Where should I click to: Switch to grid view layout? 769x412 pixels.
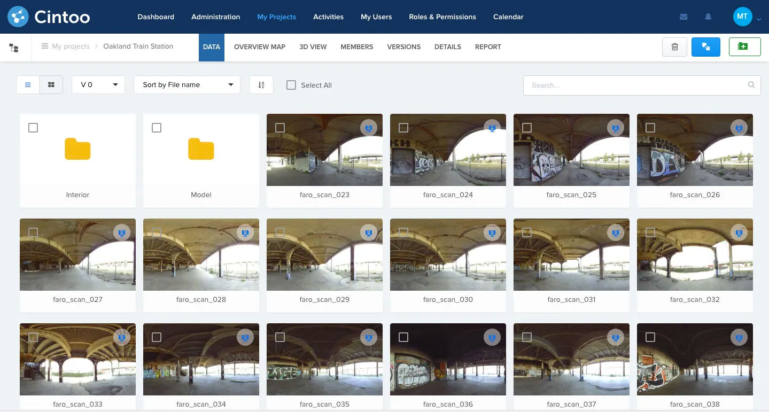click(x=51, y=84)
